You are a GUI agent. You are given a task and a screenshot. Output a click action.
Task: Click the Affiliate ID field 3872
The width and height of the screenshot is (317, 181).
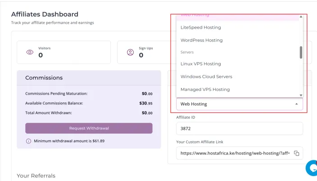[x=240, y=129]
